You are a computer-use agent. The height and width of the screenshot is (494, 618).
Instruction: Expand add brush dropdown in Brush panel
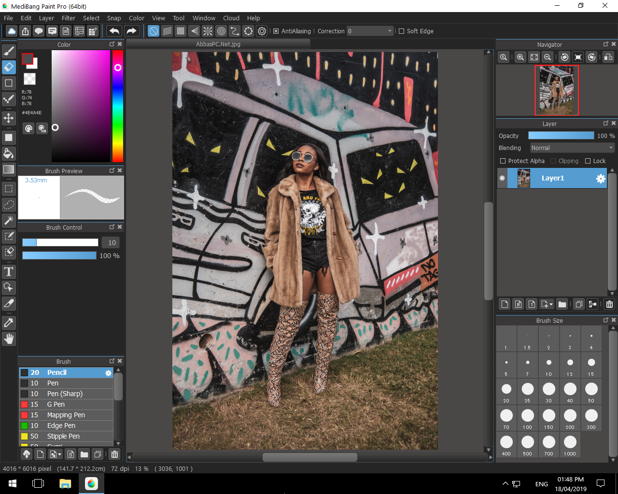point(59,454)
